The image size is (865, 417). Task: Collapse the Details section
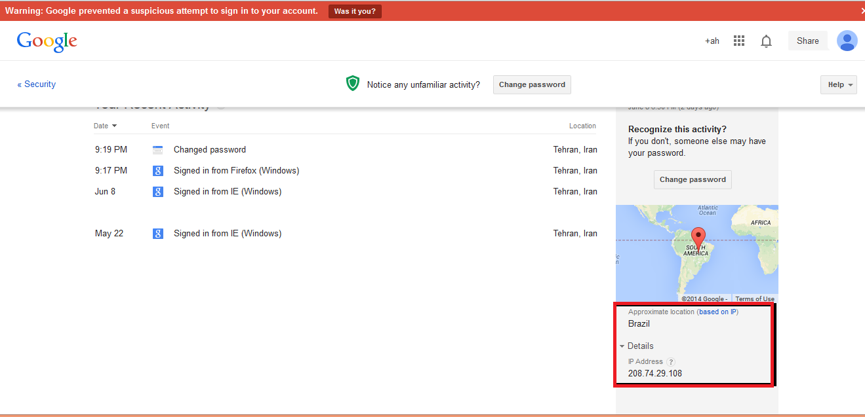pyautogui.click(x=636, y=346)
